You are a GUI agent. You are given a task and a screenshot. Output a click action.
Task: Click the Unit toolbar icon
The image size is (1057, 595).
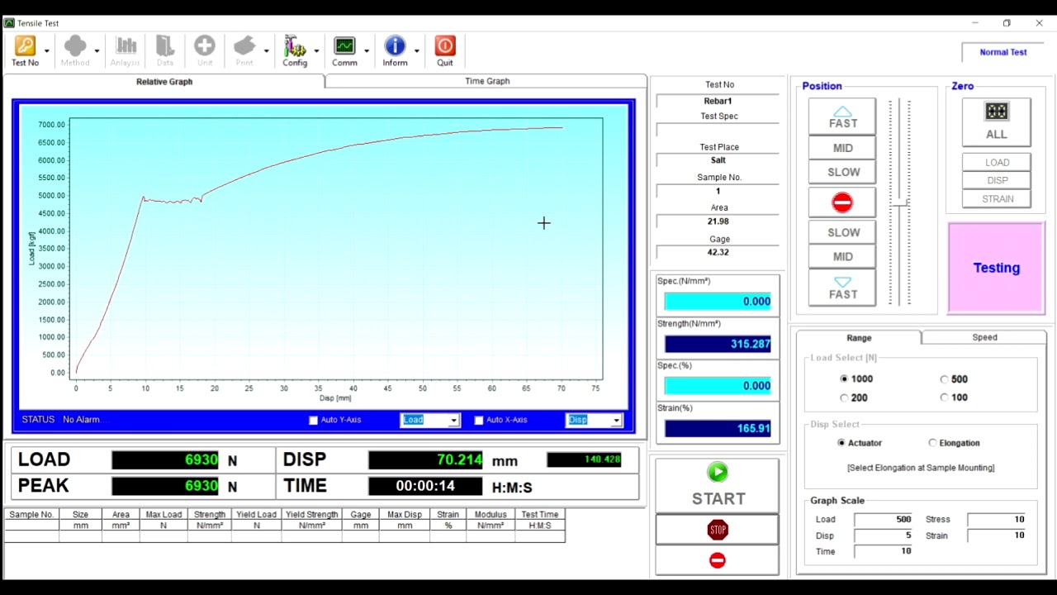point(205,51)
